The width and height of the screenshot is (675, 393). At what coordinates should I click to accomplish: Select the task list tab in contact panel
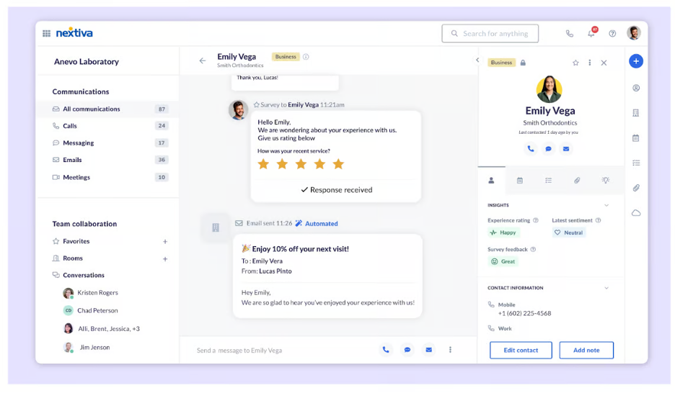coord(548,181)
